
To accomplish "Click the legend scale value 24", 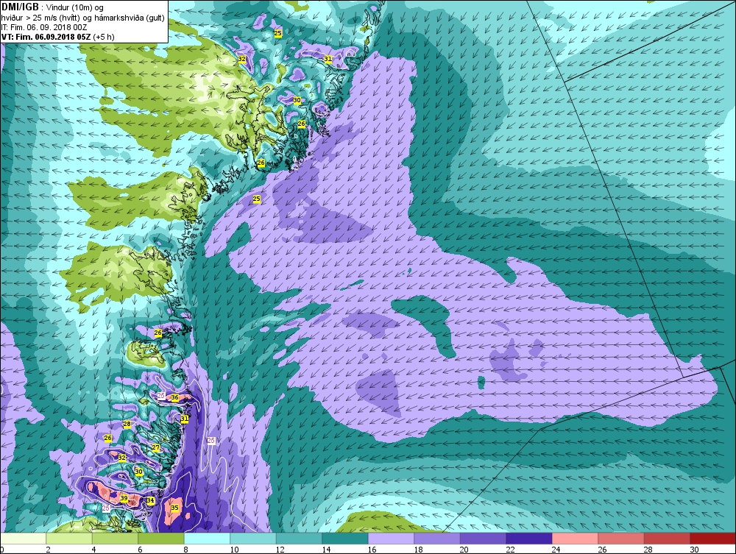I will (x=556, y=550).
